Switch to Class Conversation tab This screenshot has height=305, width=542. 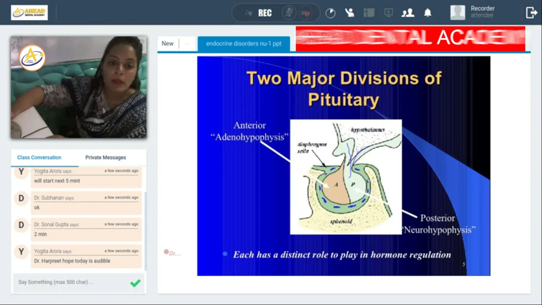pos(39,158)
